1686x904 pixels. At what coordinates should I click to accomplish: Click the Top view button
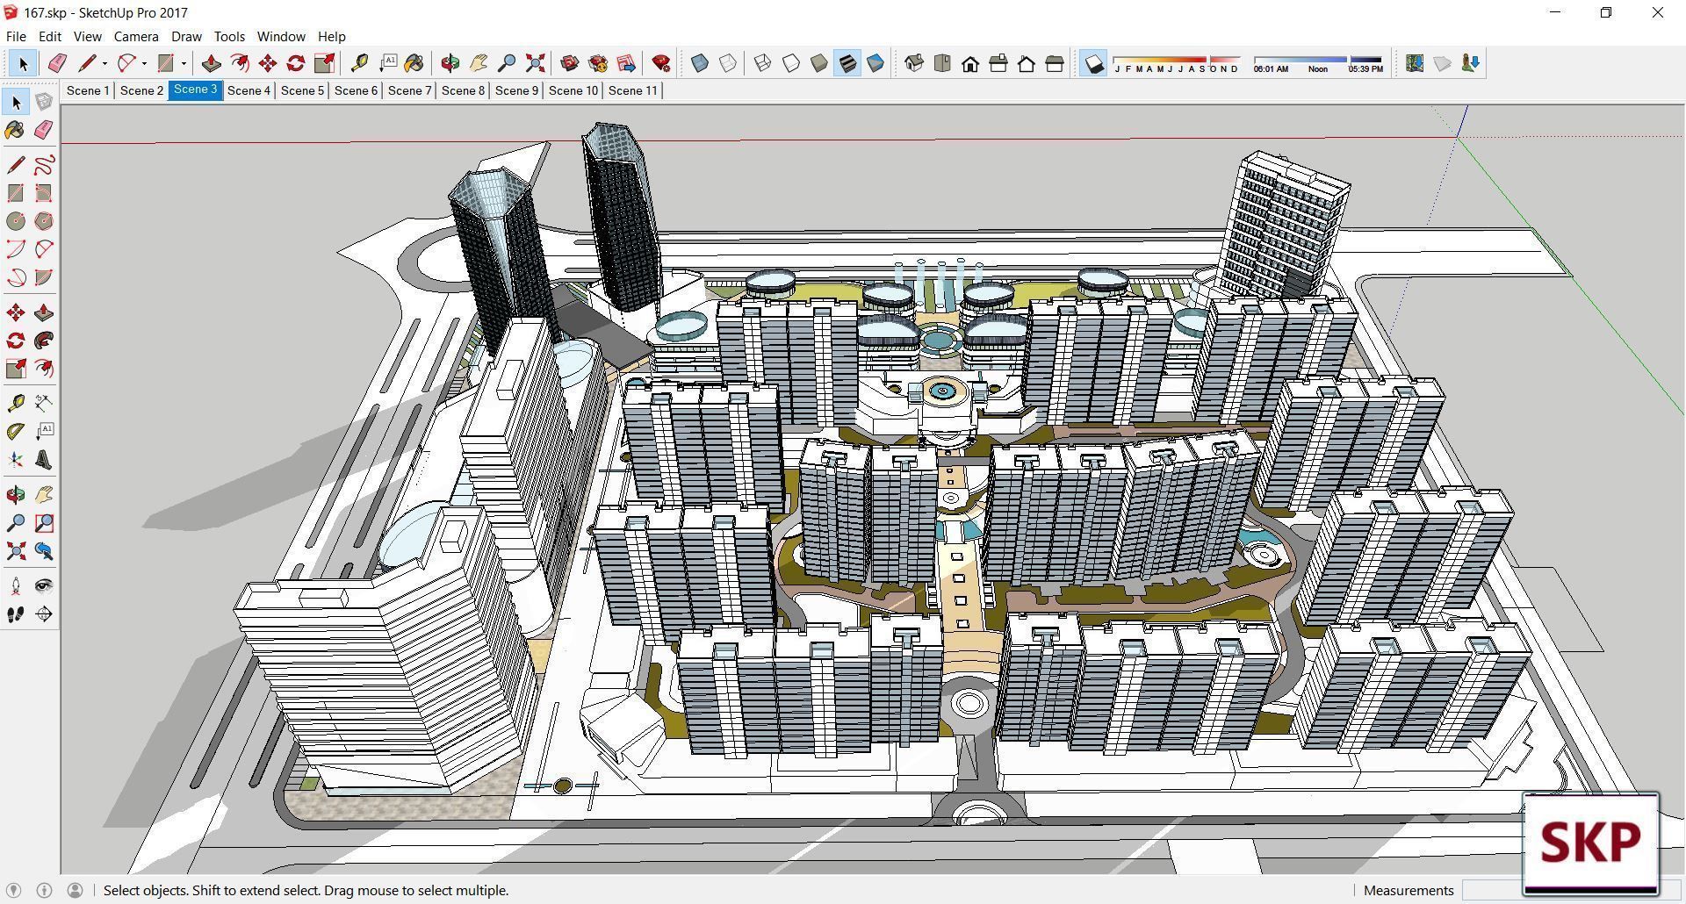pos(942,63)
